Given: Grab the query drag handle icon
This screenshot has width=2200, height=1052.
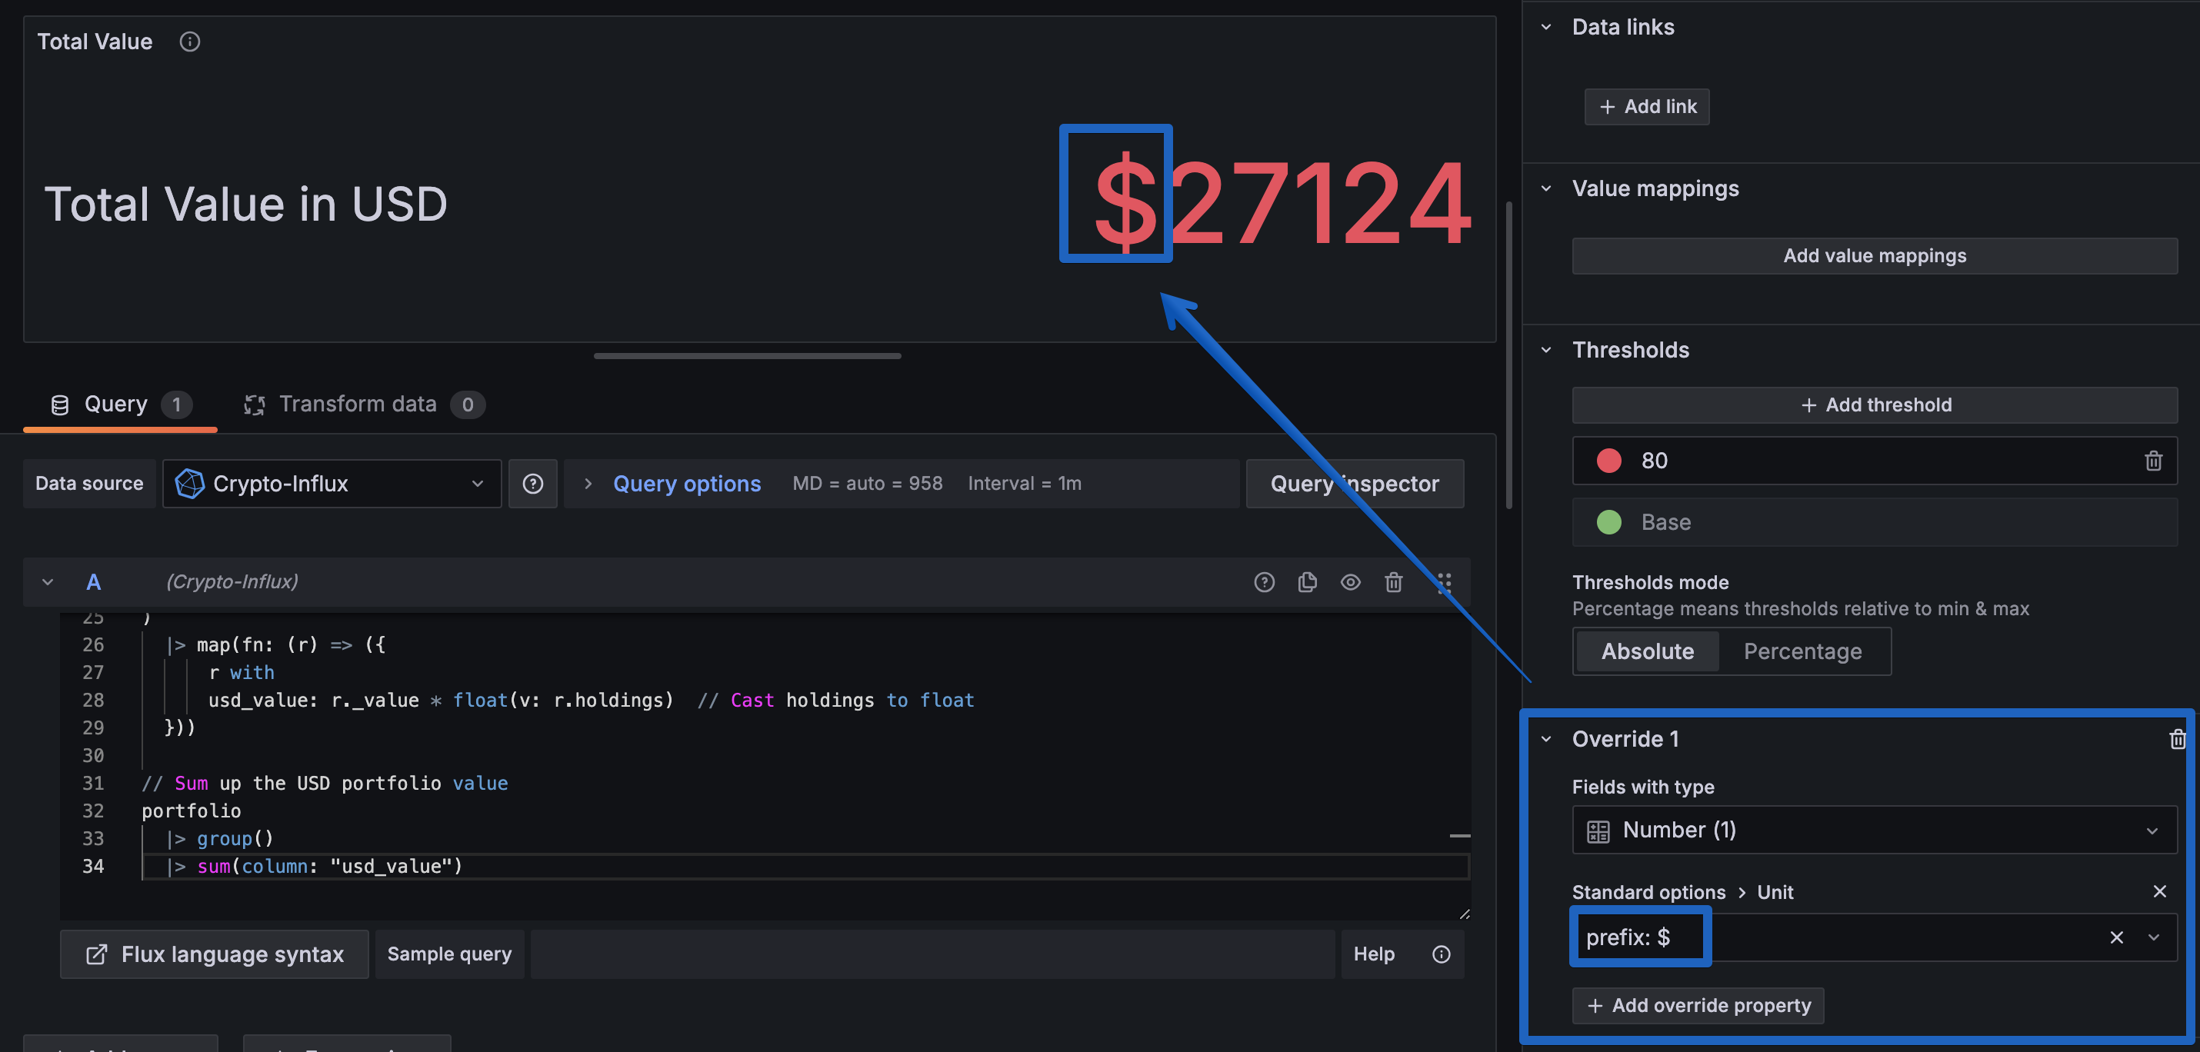Looking at the screenshot, I should click(1444, 582).
